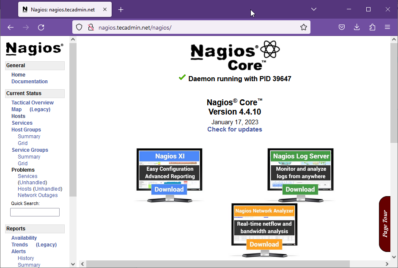Click the Quick Search input box

tap(35, 212)
